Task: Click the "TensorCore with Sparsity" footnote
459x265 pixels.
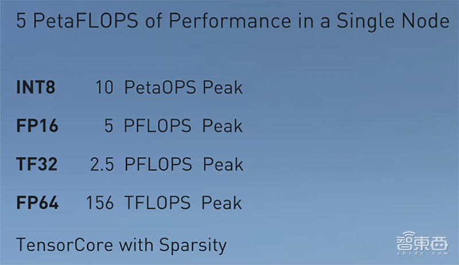Action: coord(121,245)
